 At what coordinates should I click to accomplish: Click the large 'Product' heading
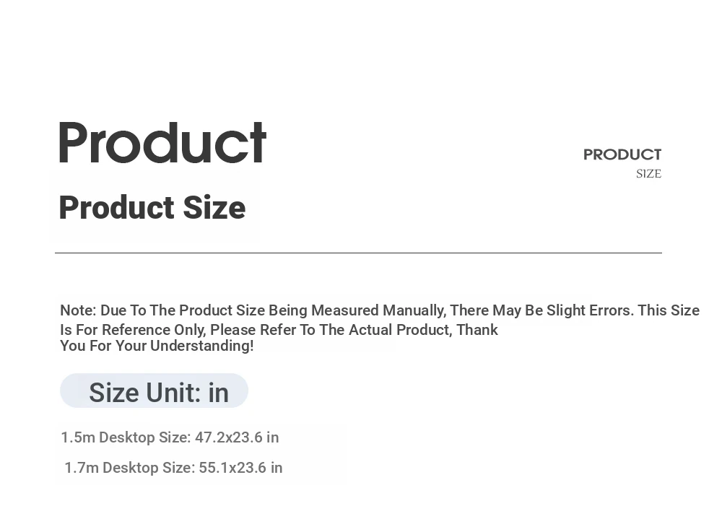coord(162,142)
